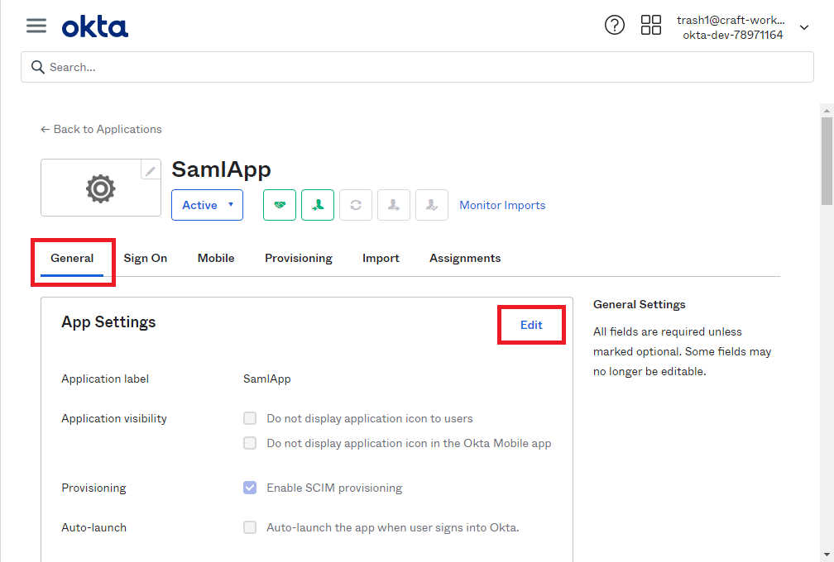Click the scrollbar up arrow
The height and width of the screenshot is (562, 834).
click(x=827, y=111)
